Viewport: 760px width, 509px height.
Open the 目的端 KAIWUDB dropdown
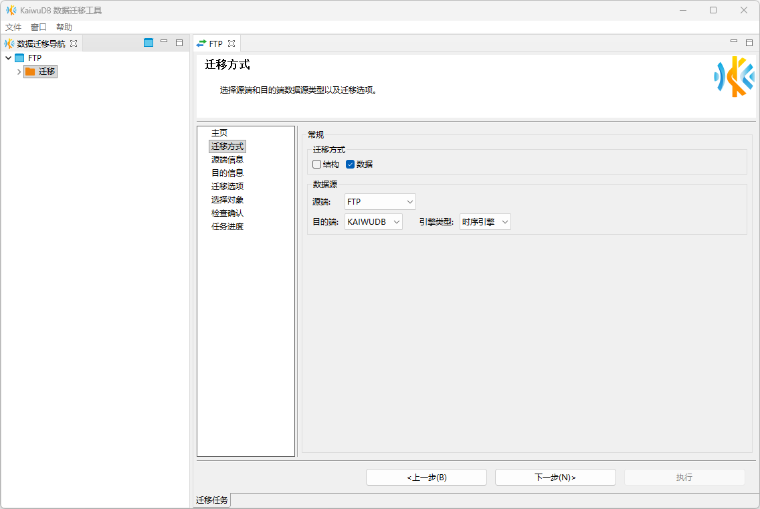[373, 222]
